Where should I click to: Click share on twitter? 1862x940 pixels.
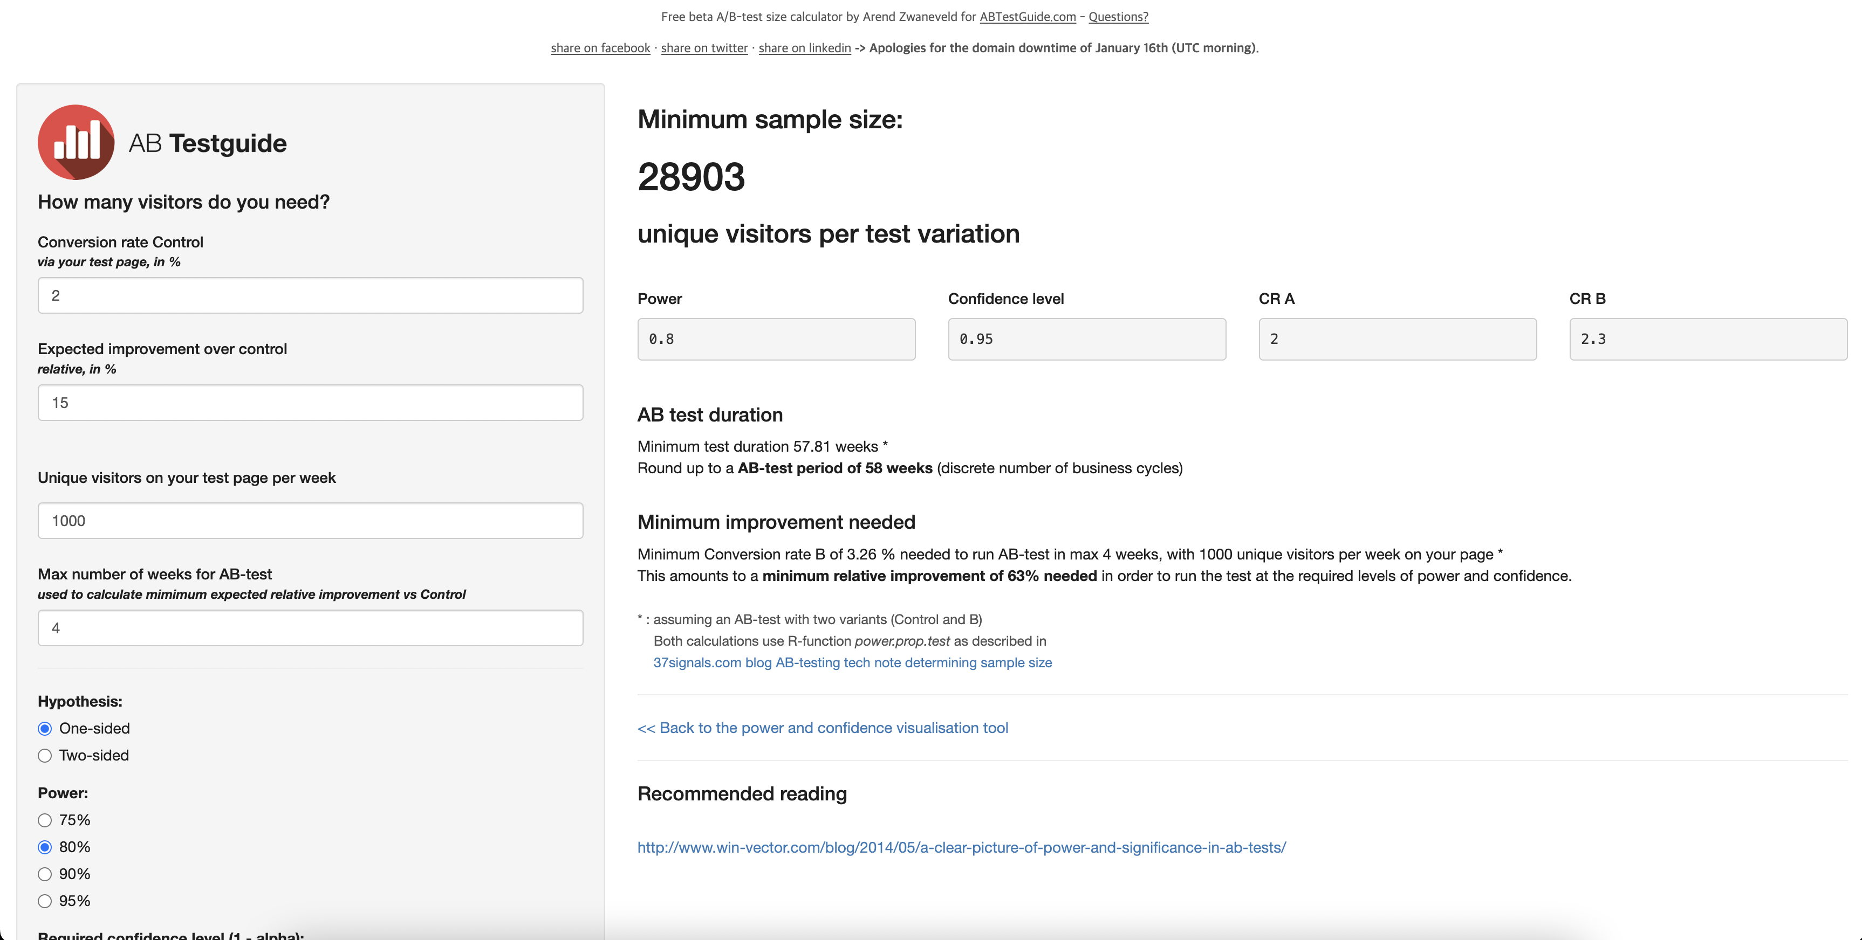click(704, 47)
